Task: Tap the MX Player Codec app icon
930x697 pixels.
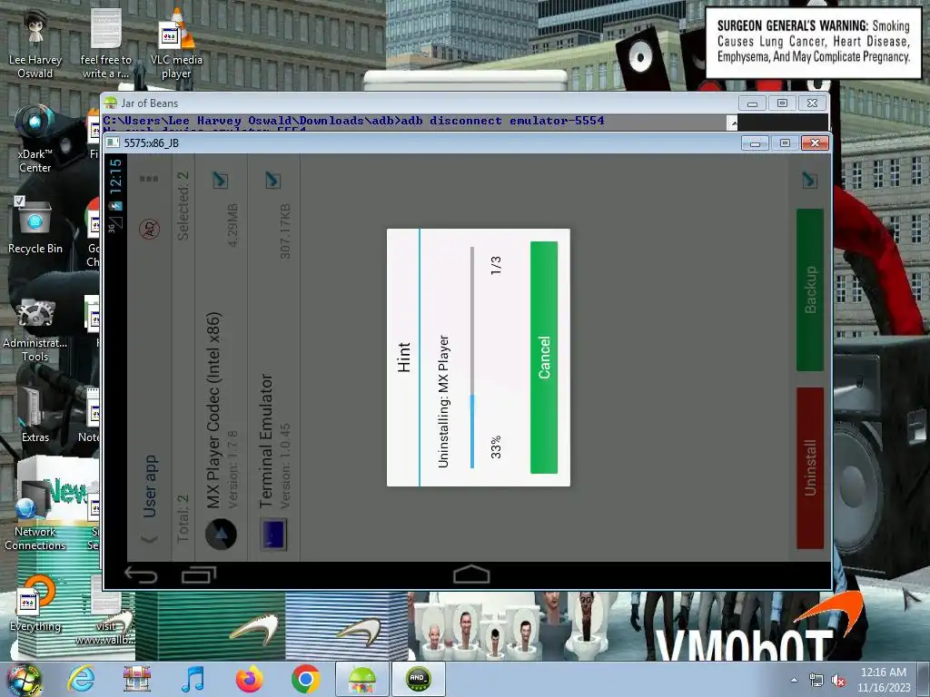Action: tap(222, 534)
